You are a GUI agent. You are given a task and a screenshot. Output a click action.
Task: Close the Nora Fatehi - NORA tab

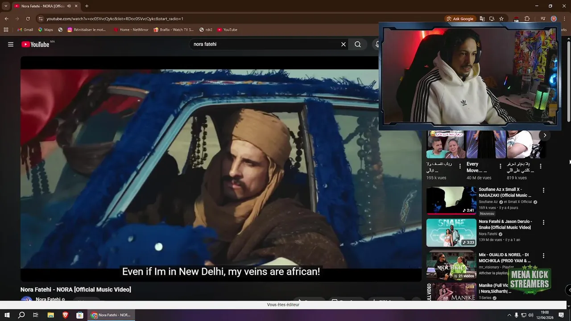pyautogui.click(x=76, y=6)
